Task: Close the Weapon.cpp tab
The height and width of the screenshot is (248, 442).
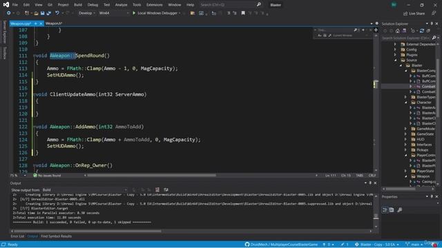Action: pyautogui.click(x=41, y=23)
